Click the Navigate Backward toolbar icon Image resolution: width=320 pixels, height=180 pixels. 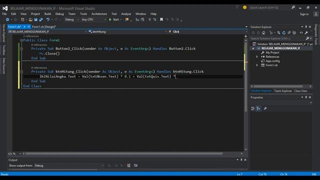point(7,19)
